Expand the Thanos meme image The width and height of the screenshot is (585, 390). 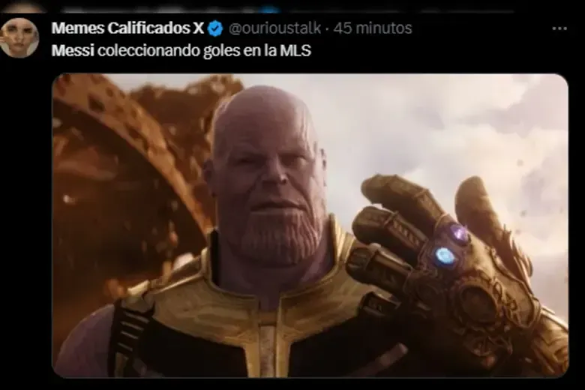point(310,226)
